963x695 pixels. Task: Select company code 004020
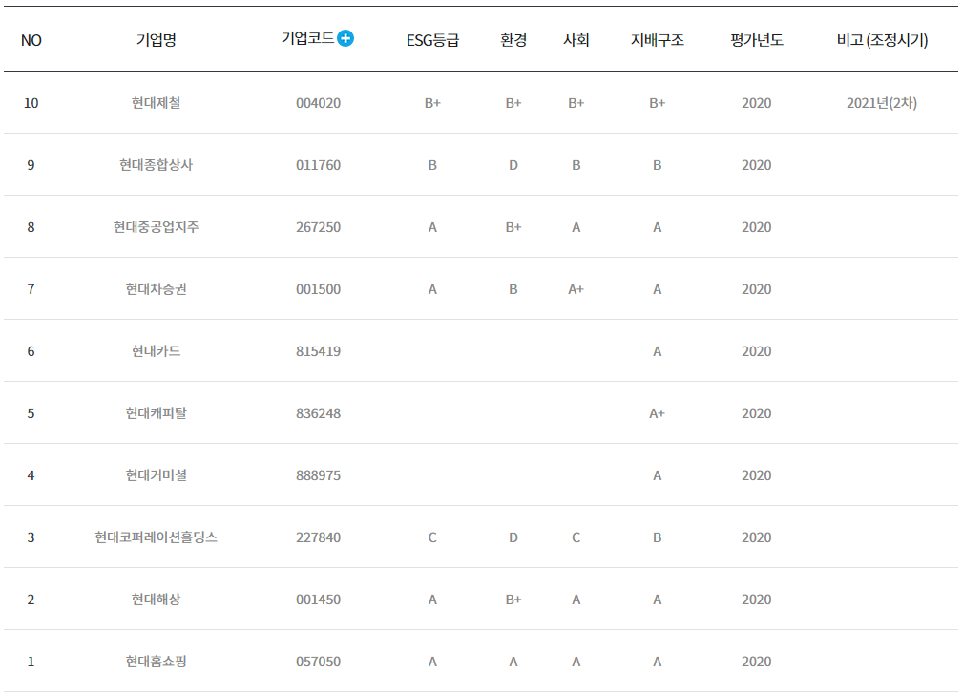[318, 103]
